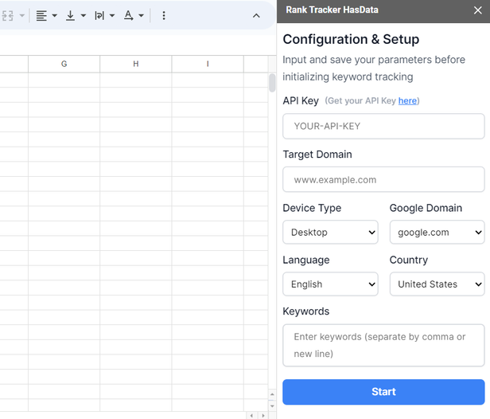Viewport: 490px width, 419px height.
Task: Collapse the toolbar with the up chevron
Action: point(256,16)
